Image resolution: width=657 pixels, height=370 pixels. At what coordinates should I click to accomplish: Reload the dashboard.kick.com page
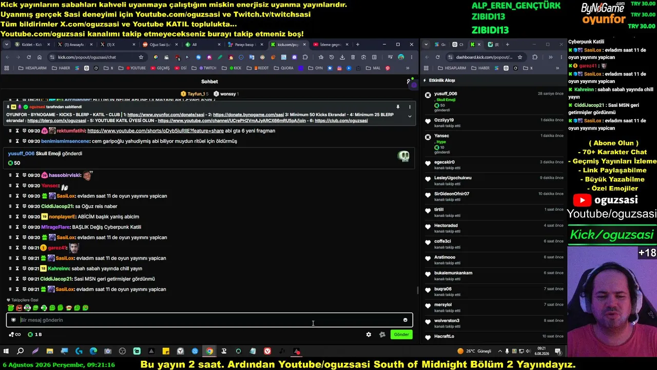pos(438,57)
